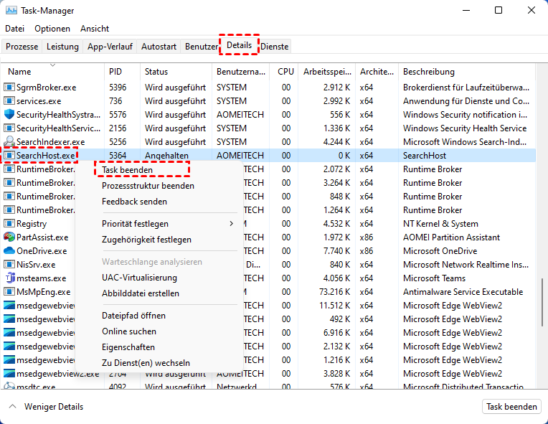
Task: Collapse view with Weniger Details chevron
Action: point(12,407)
